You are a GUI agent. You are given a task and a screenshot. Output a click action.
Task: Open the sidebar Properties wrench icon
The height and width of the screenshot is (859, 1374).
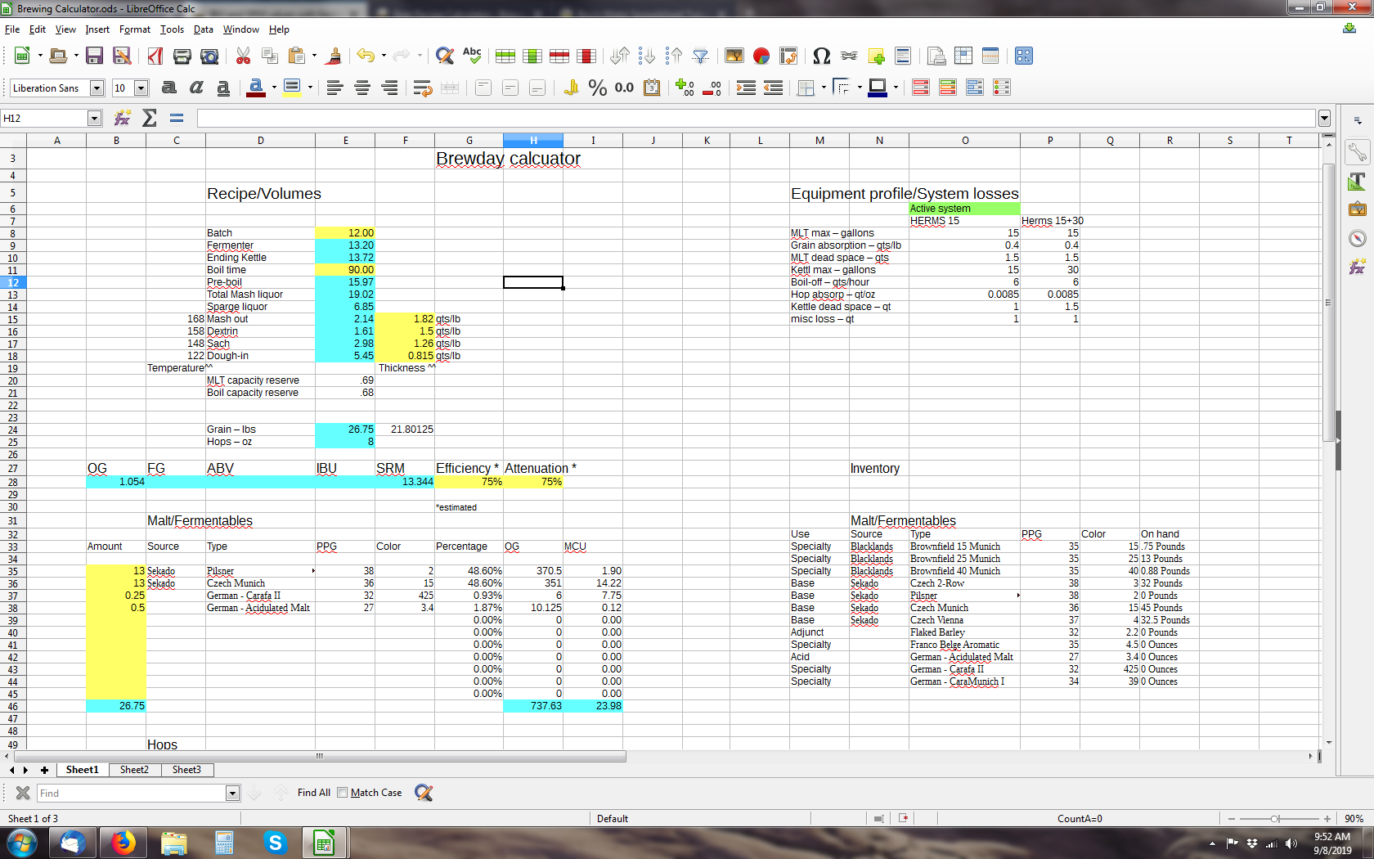pyautogui.click(x=1358, y=152)
